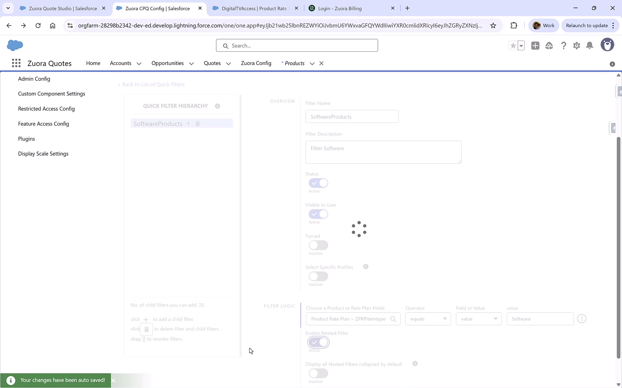
Task: Open the Setup gear menu
Action: pos(576,45)
